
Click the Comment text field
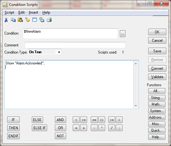[x=75, y=45]
